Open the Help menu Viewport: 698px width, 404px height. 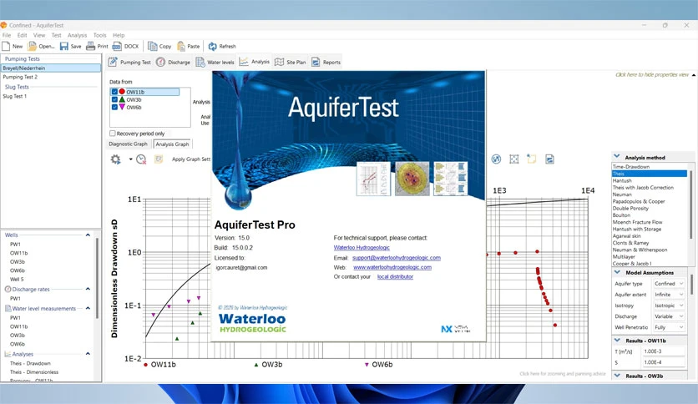click(119, 35)
